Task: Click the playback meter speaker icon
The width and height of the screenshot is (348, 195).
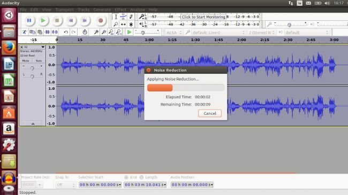Action: point(141,24)
